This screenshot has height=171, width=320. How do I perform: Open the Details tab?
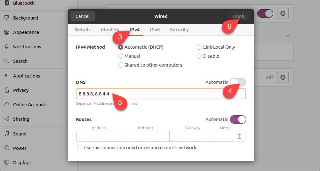click(83, 30)
